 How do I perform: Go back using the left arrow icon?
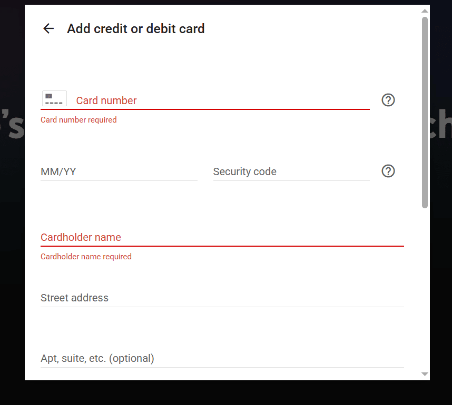[48, 28]
